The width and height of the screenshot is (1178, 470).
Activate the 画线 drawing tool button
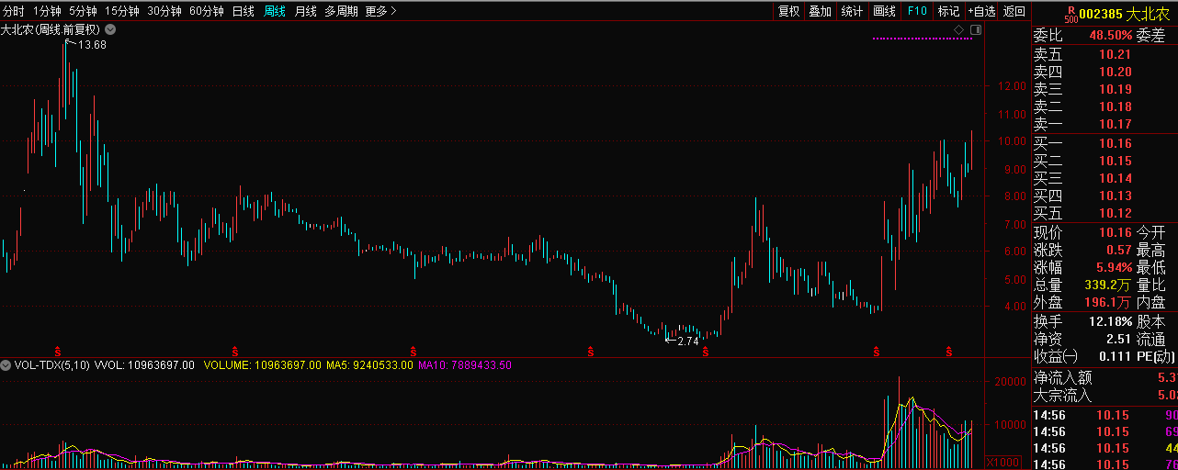(884, 11)
